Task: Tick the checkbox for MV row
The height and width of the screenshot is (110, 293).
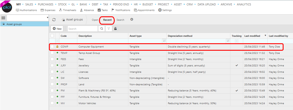Action: [x=52, y=103]
